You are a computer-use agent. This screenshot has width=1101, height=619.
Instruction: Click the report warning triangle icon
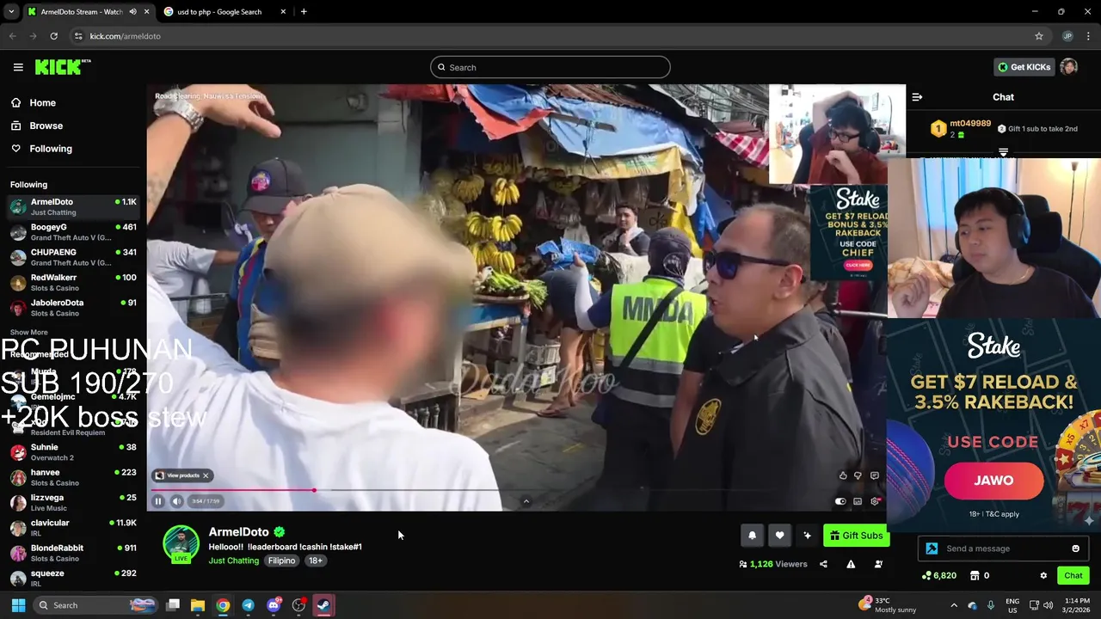851,564
